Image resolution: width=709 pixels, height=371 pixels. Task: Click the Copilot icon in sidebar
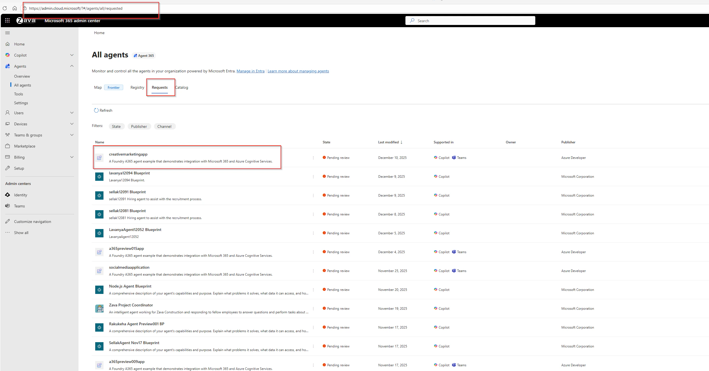7,55
